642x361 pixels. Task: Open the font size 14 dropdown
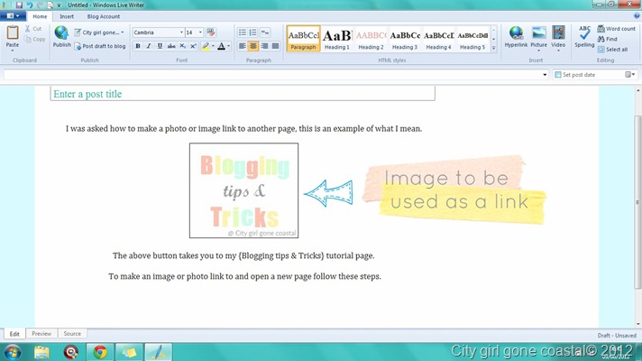(200, 32)
